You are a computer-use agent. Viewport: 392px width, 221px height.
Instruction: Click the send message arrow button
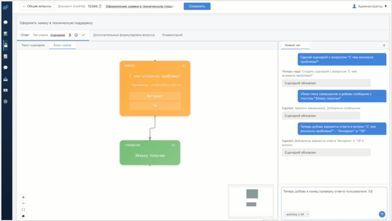pos(382,214)
